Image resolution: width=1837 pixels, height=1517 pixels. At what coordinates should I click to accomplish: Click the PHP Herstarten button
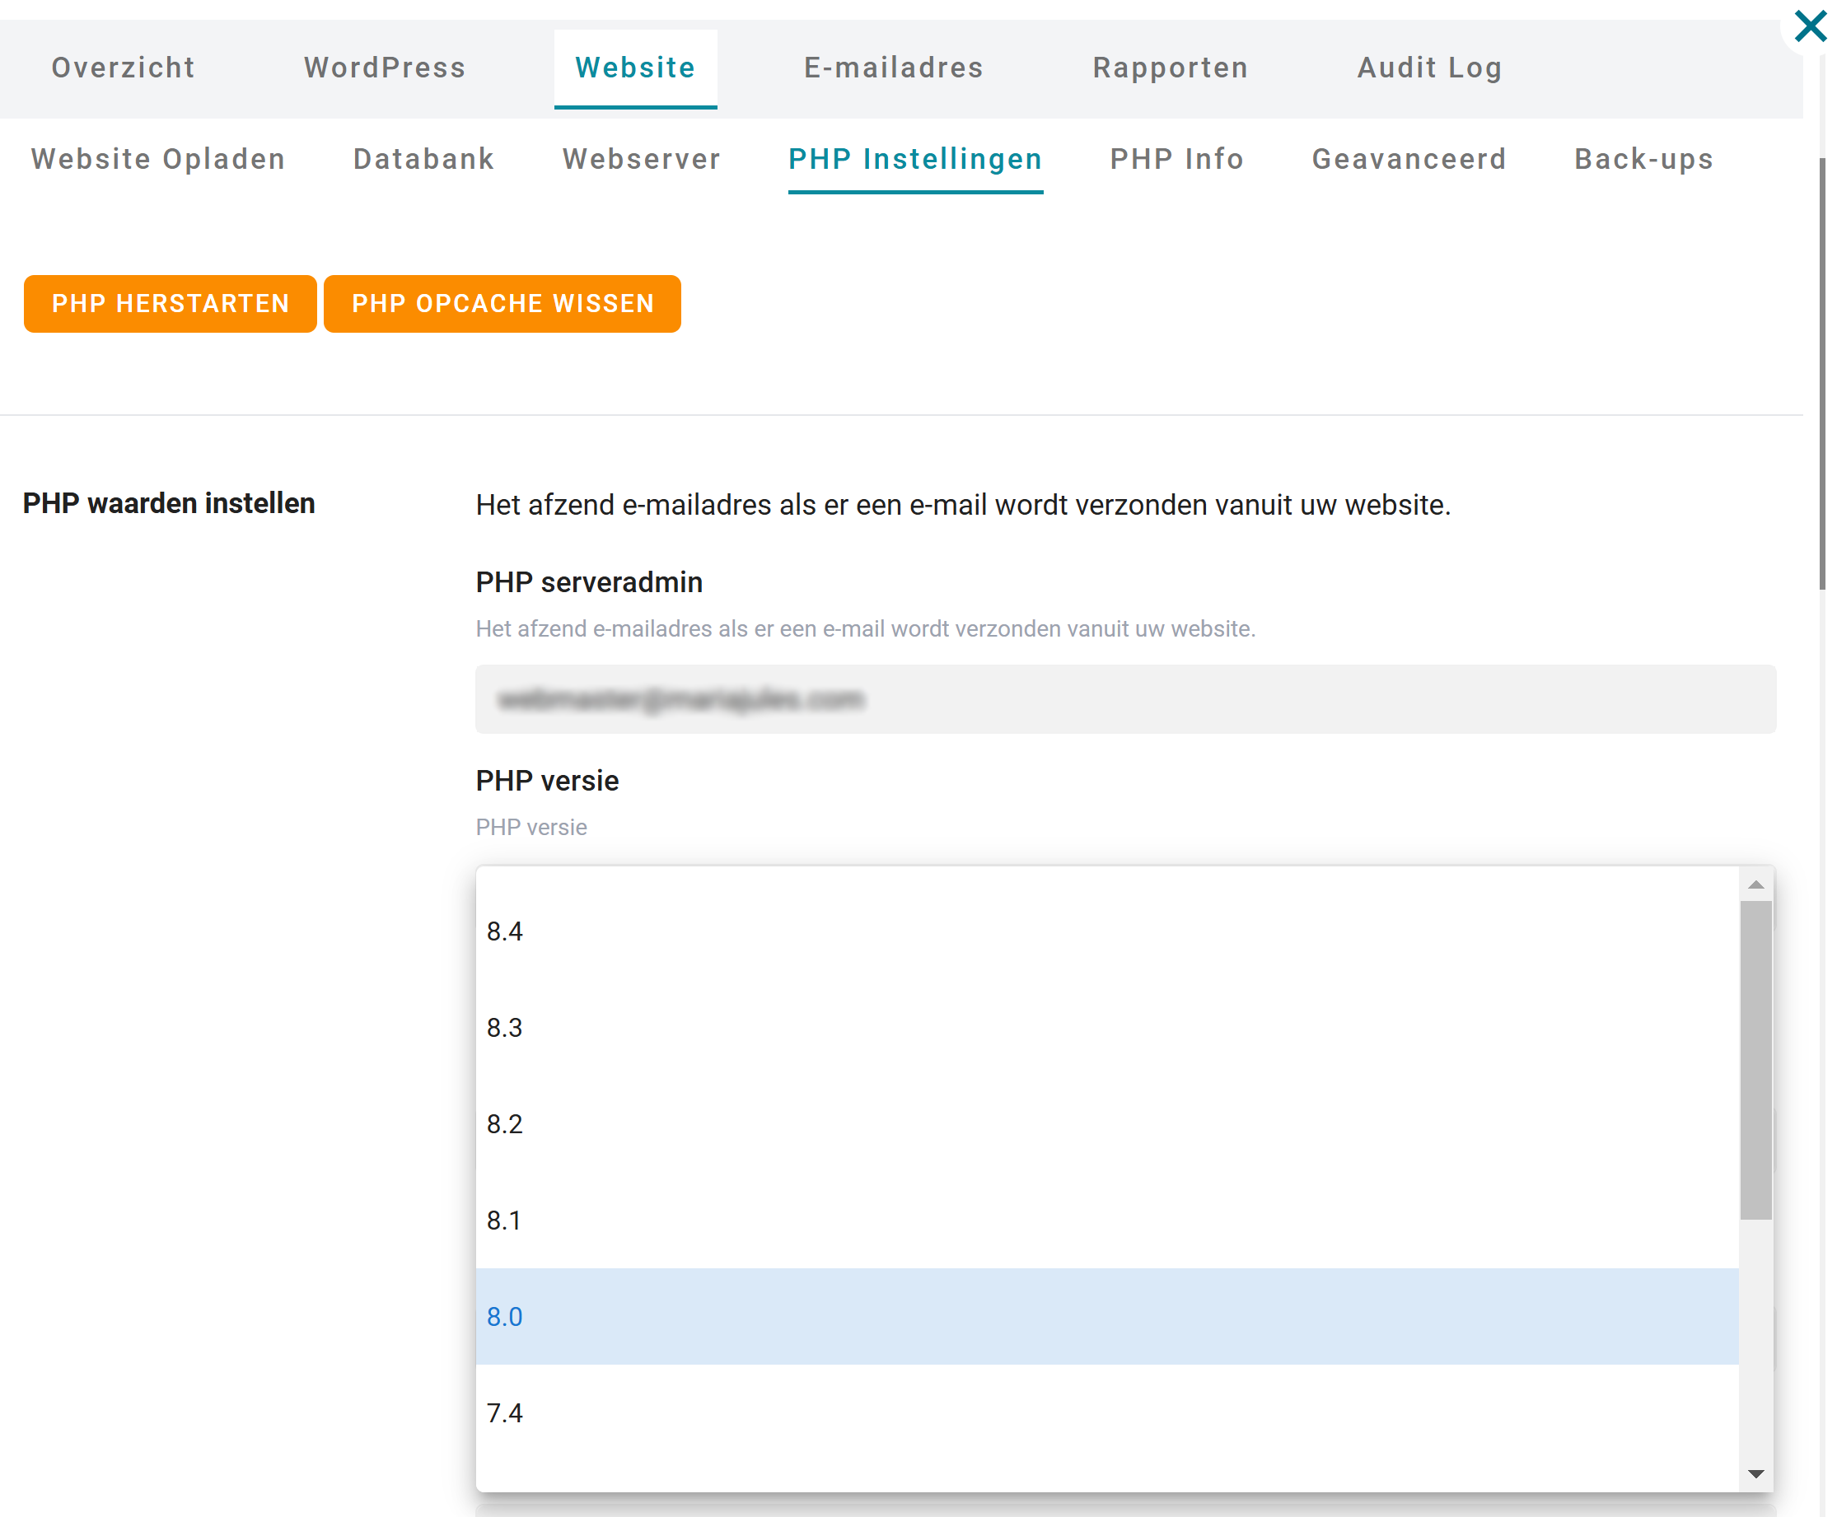(171, 303)
